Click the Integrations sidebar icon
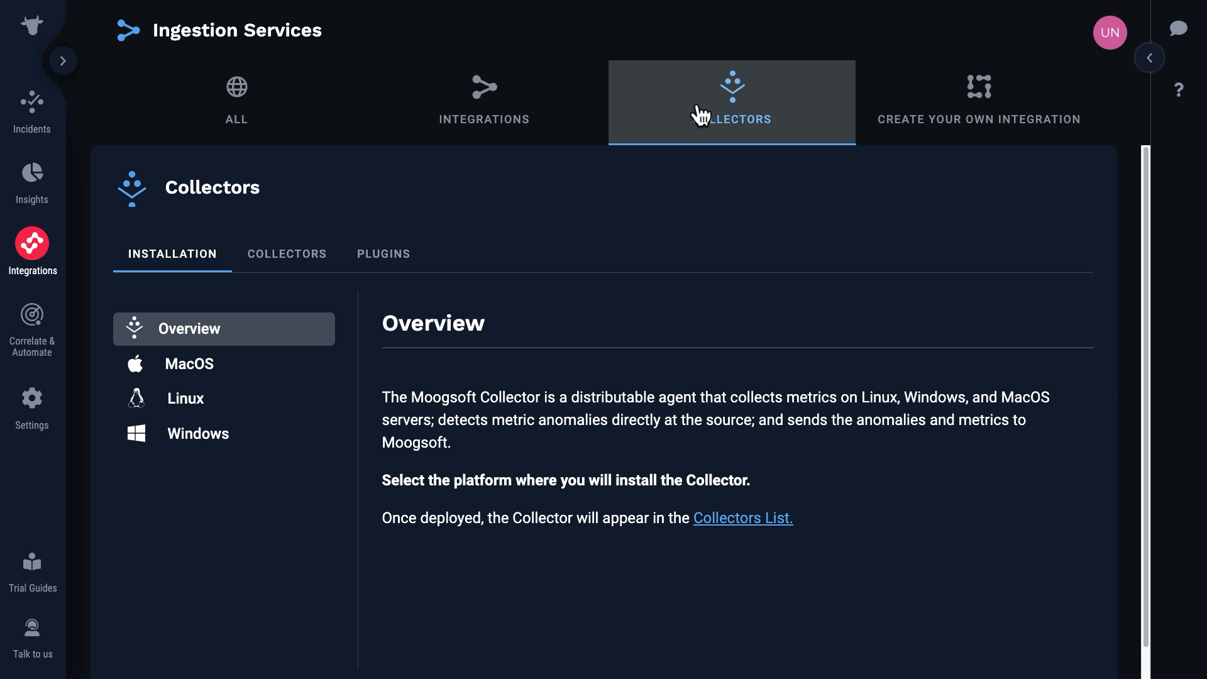 coord(32,243)
